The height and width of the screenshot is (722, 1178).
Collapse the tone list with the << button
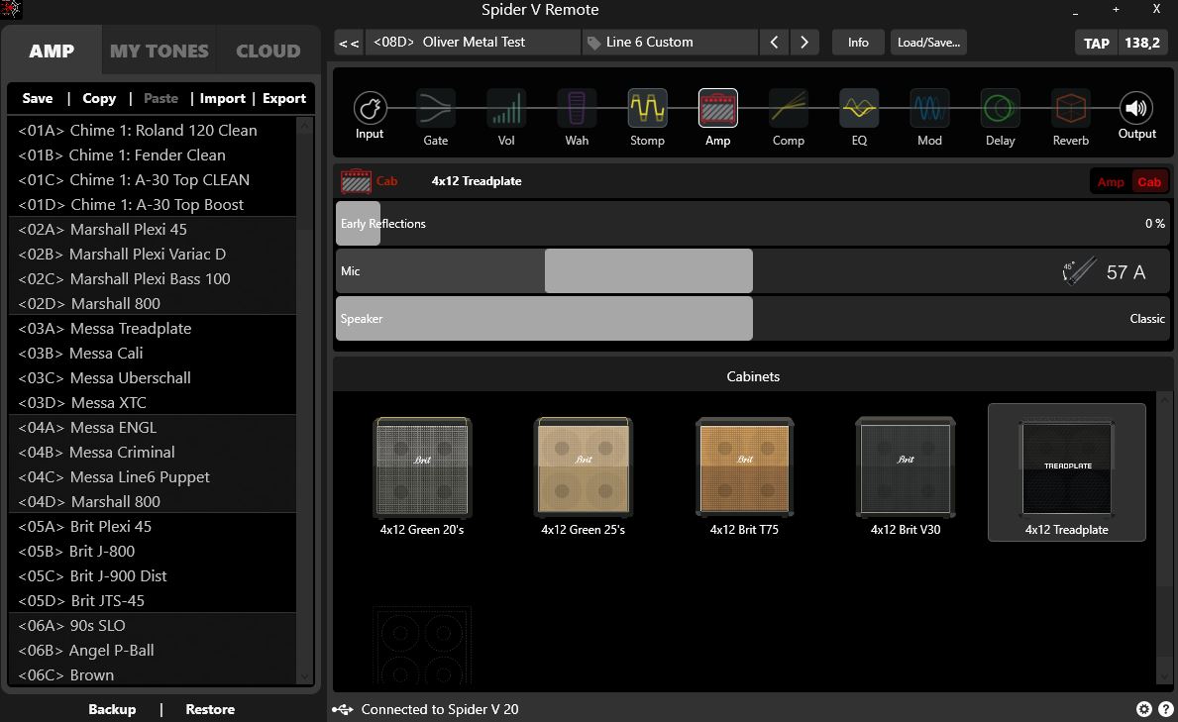coord(349,42)
